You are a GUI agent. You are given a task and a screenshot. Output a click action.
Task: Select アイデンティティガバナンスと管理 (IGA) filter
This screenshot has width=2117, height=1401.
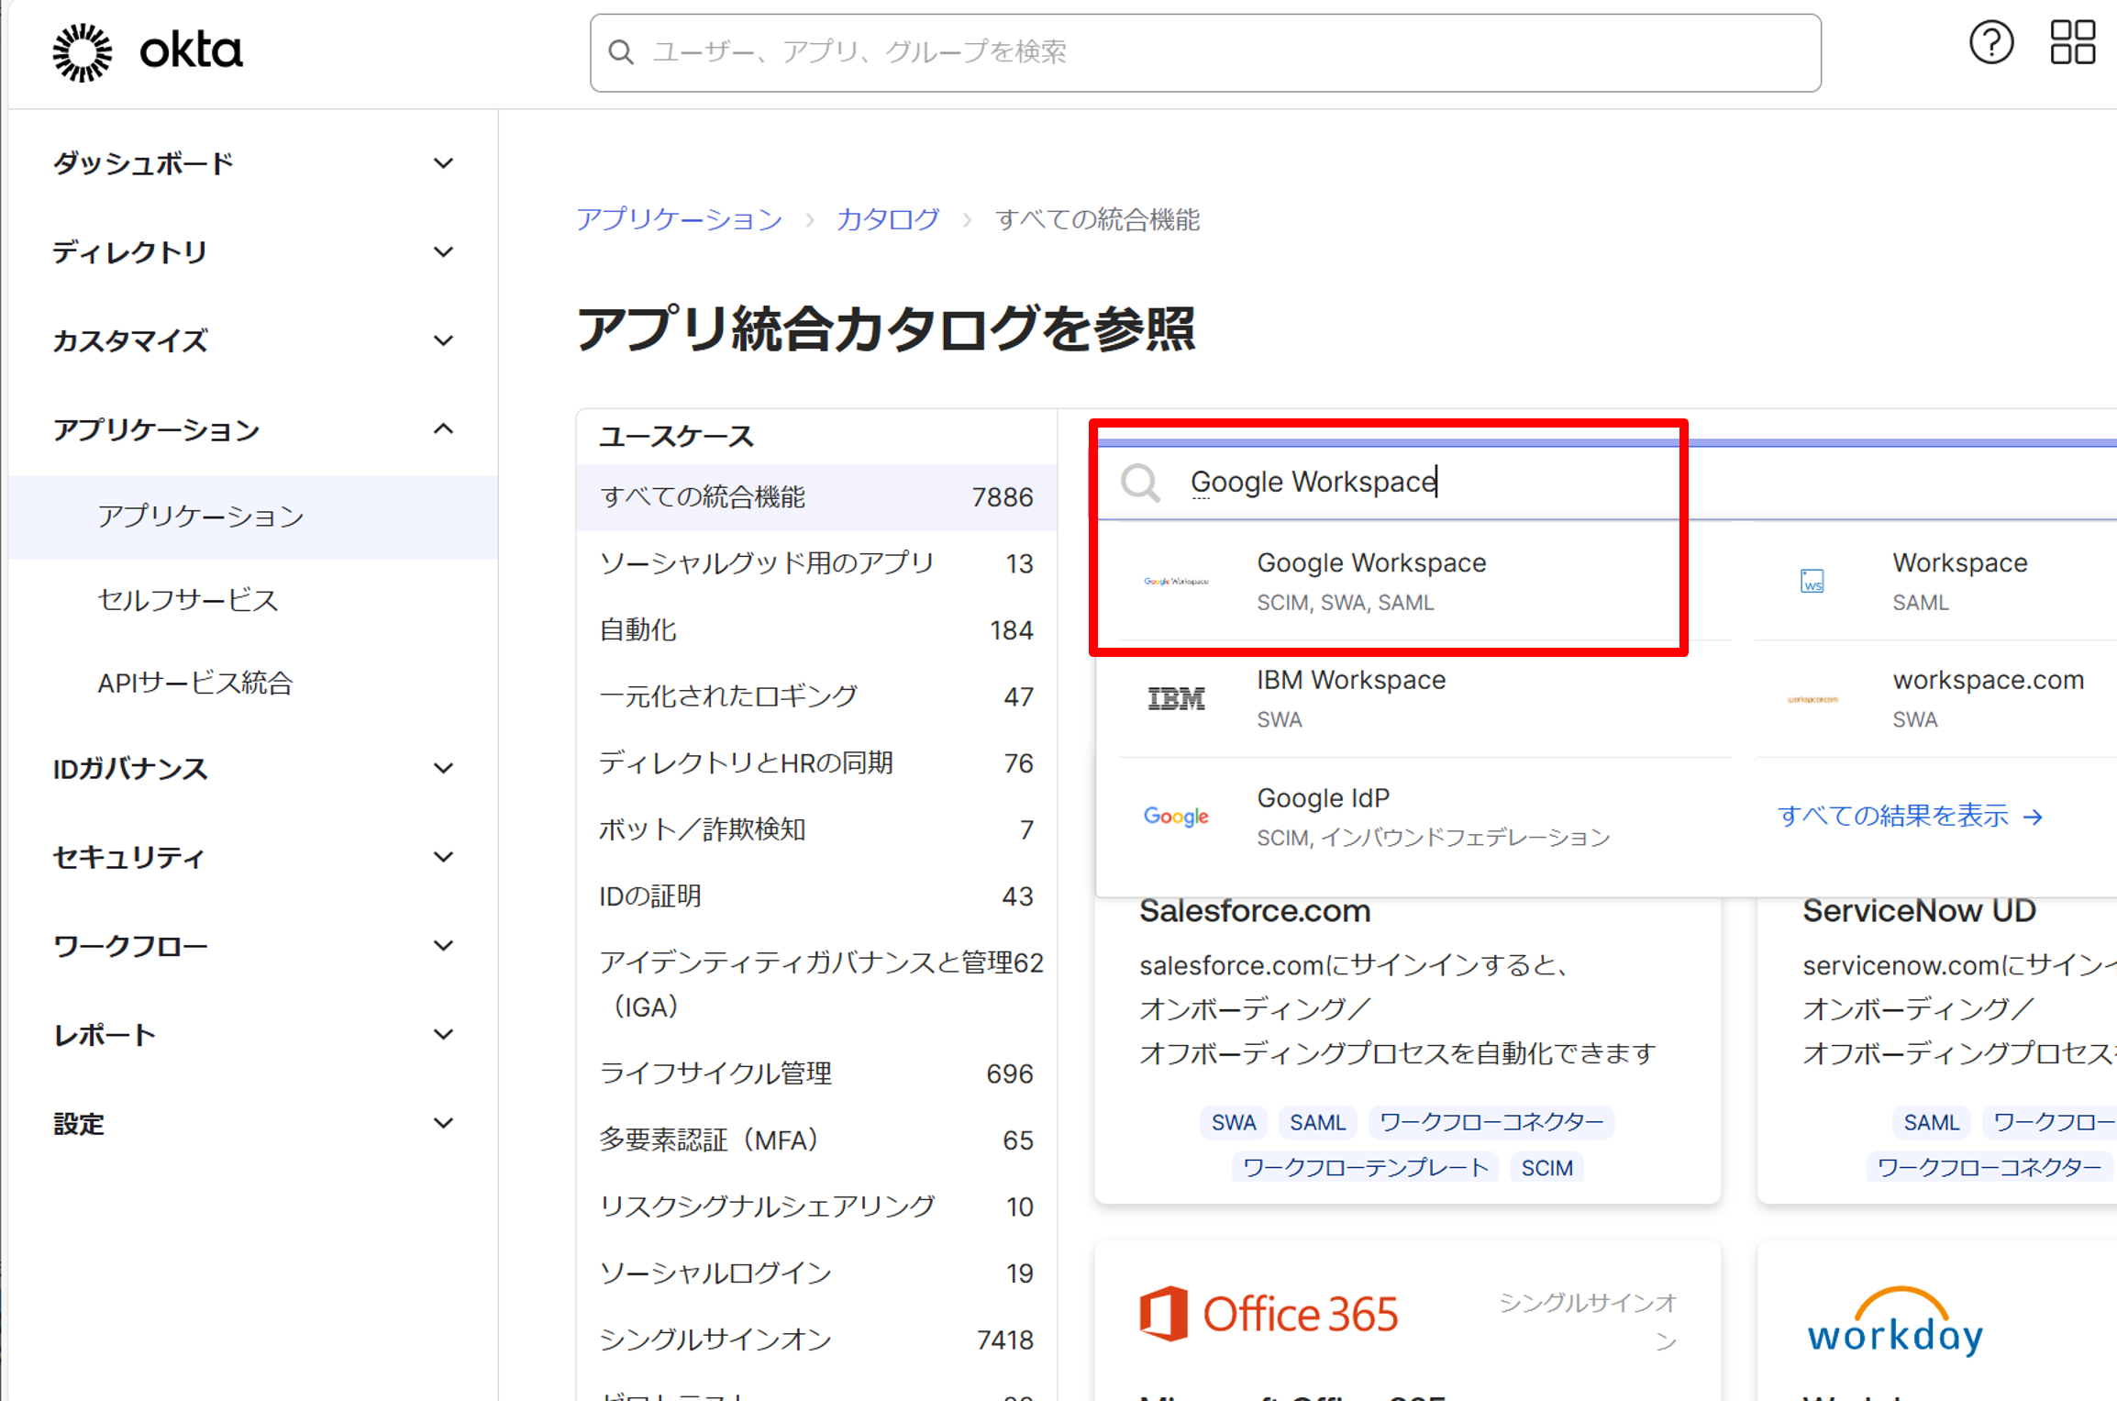tap(816, 984)
